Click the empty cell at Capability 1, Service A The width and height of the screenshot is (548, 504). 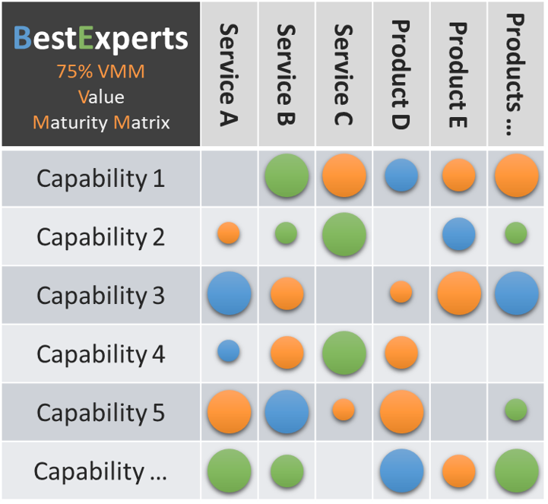click(229, 179)
